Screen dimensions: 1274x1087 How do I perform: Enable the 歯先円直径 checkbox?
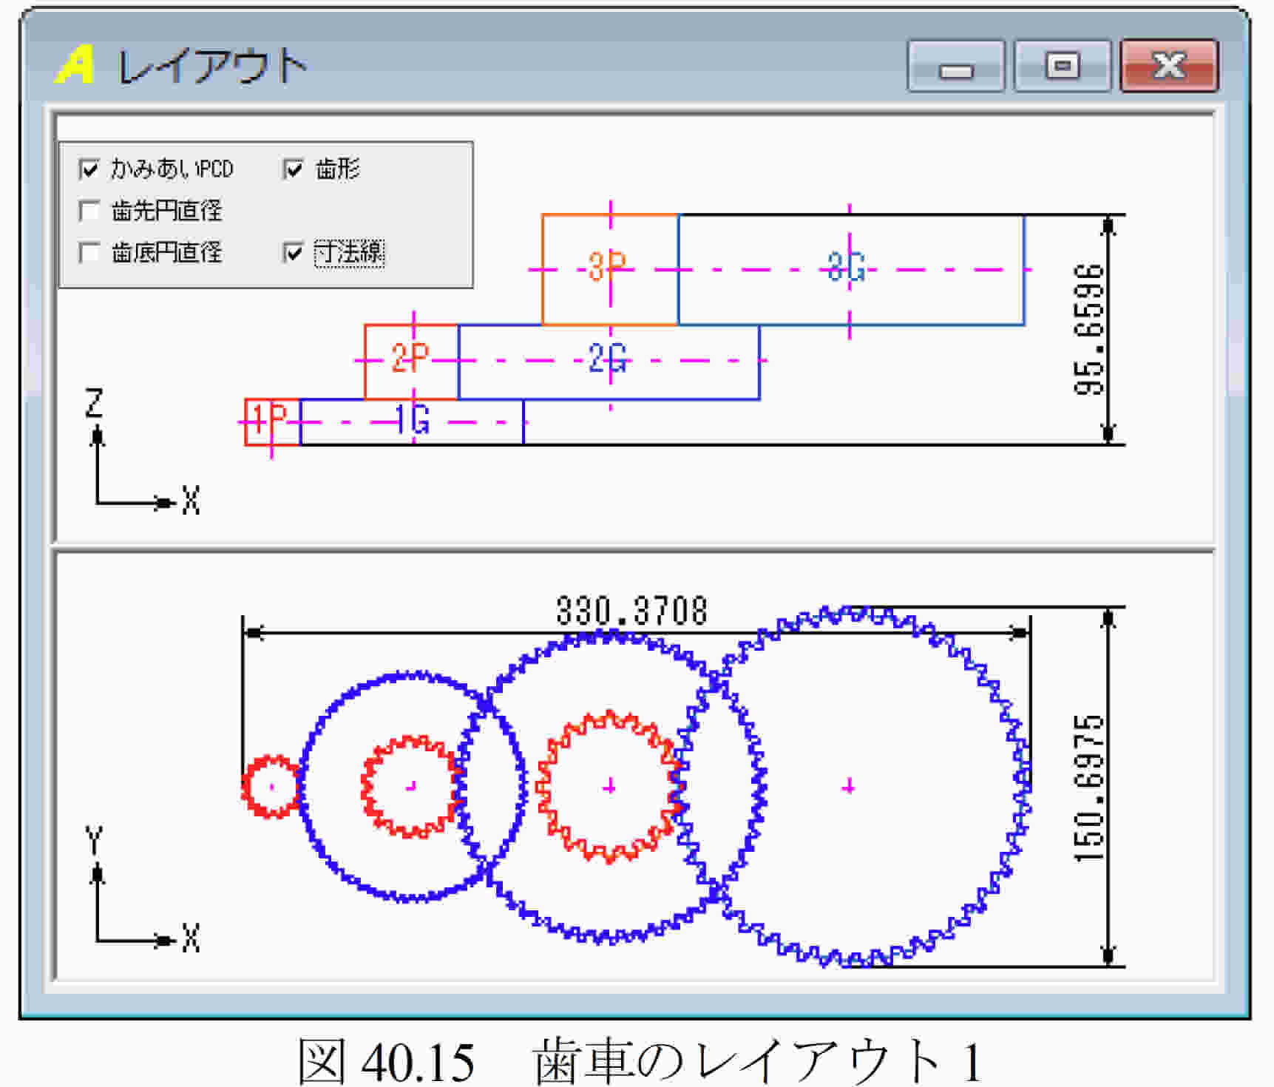89,211
